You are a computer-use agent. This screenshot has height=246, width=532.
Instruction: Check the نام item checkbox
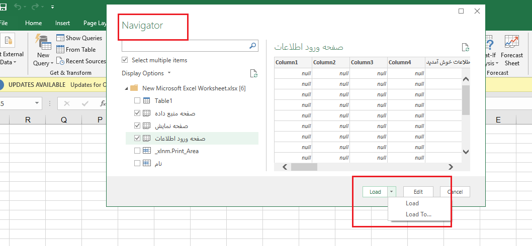(x=137, y=163)
